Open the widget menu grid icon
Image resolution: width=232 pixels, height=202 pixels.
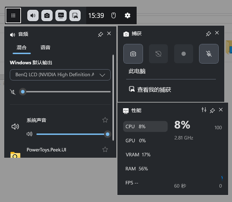(13, 15)
